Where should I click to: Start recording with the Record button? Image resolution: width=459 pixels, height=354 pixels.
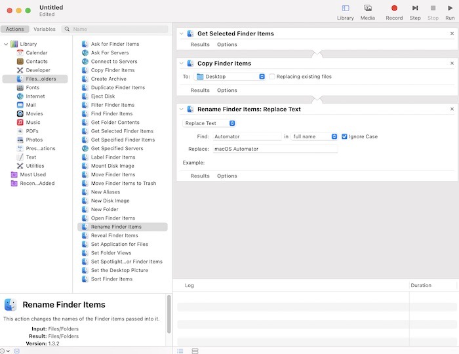(394, 8)
